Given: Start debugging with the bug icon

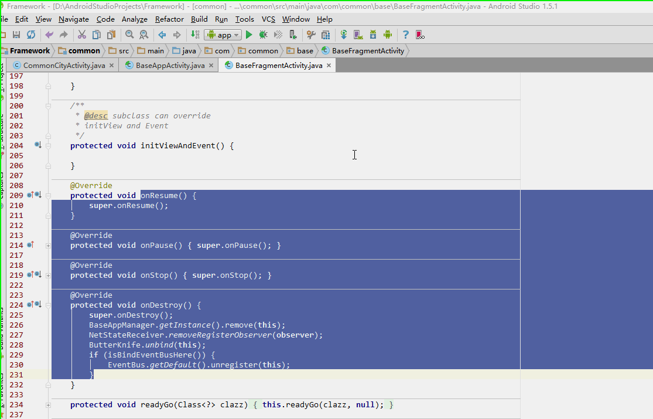Looking at the screenshot, I should tap(263, 35).
